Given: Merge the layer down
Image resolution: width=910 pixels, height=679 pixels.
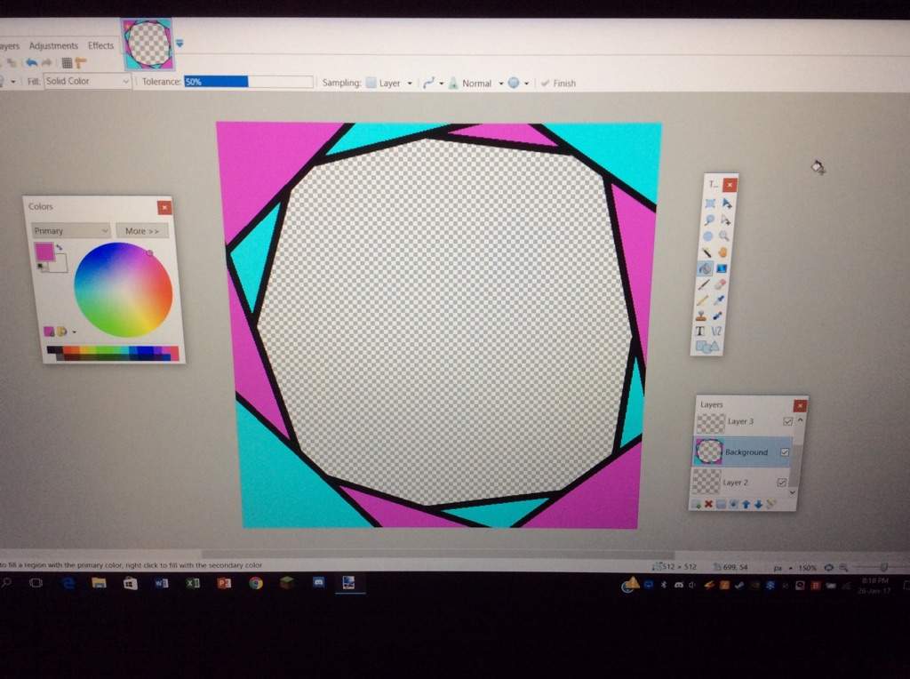Looking at the screenshot, I should pos(733,504).
